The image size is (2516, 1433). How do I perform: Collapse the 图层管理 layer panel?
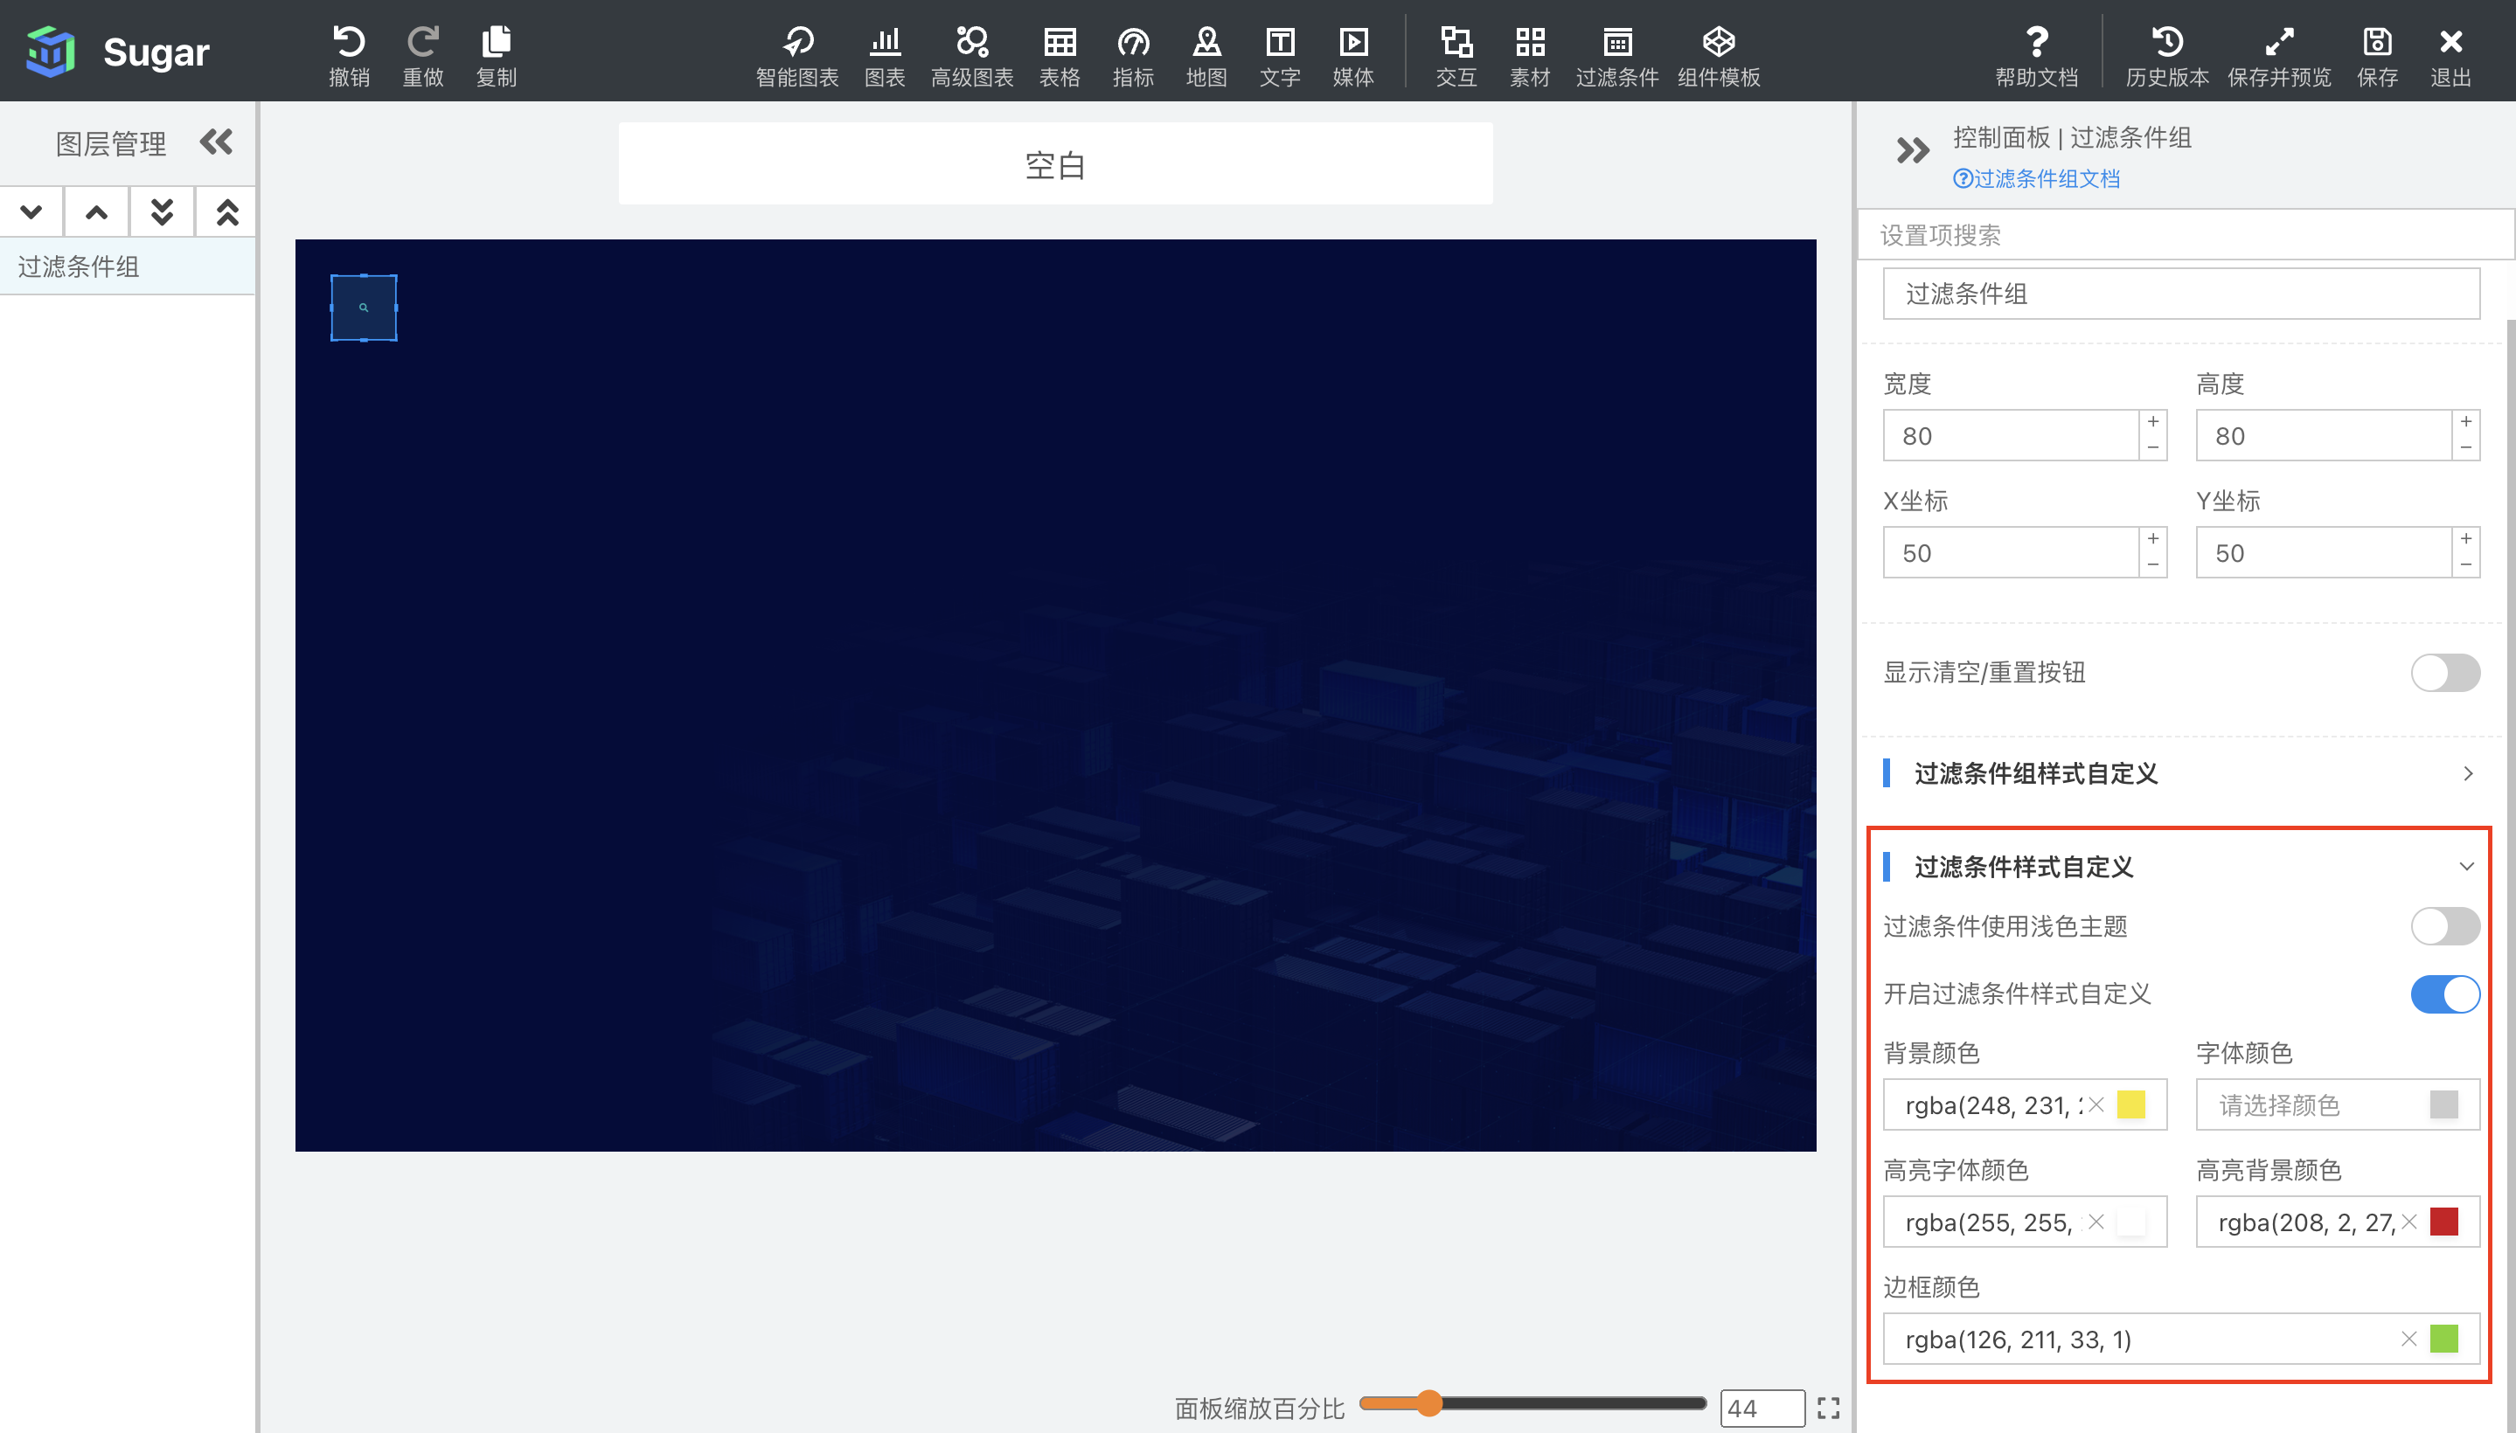pos(217,142)
